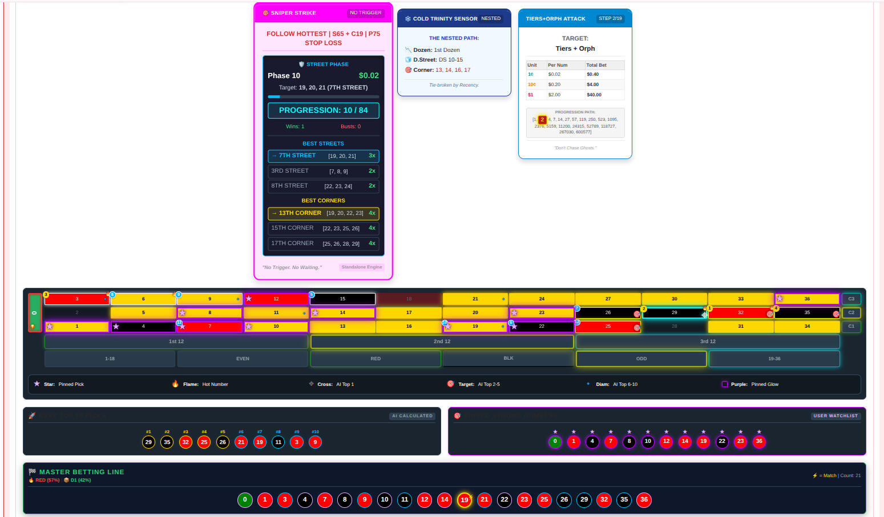This screenshot has height=517, width=884.
Task: Click the target icon on number 26
Action: (637, 314)
